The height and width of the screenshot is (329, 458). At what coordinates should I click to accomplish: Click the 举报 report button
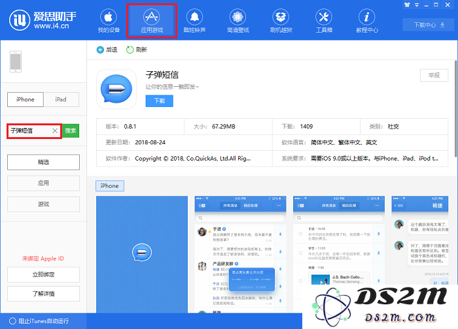pyautogui.click(x=434, y=75)
